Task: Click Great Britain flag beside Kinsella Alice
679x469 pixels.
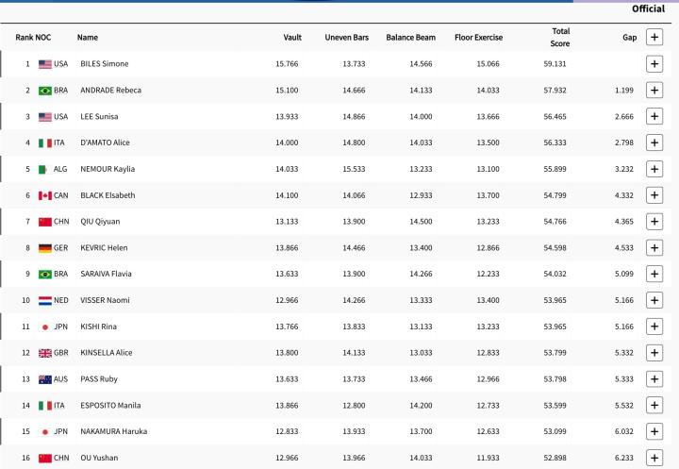Action: tap(45, 353)
